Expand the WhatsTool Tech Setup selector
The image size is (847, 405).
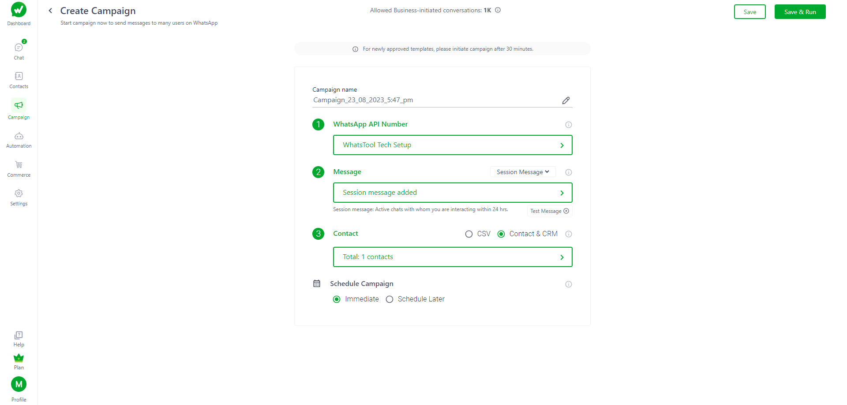pos(452,145)
